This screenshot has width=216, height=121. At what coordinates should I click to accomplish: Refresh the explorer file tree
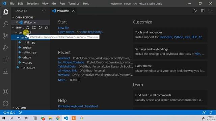pos(40,28)
